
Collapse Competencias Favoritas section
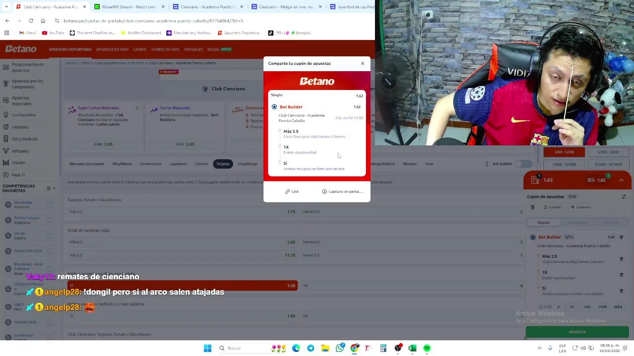(54, 188)
